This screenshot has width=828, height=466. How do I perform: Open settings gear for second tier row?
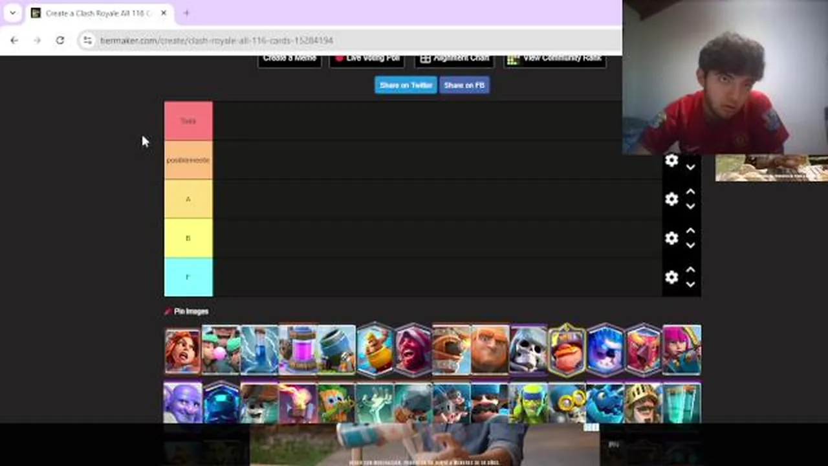point(671,161)
